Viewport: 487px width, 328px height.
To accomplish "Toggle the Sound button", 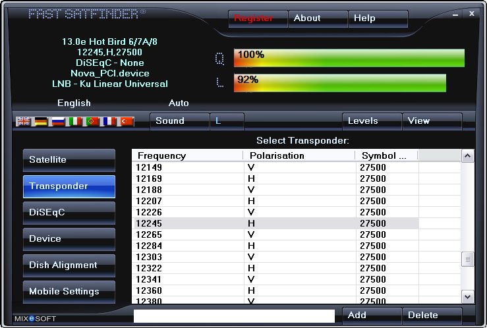I will [179, 121].
